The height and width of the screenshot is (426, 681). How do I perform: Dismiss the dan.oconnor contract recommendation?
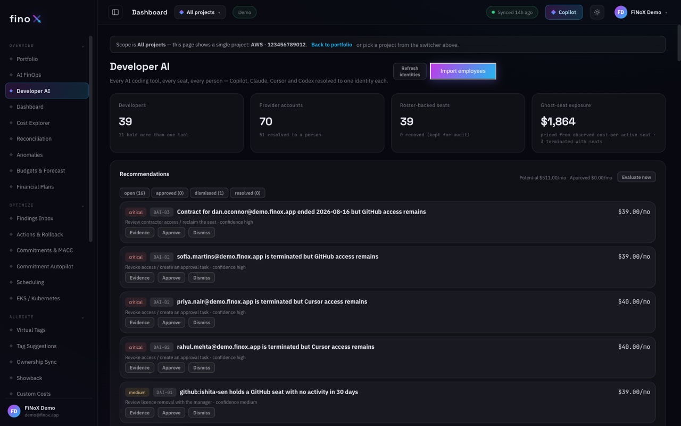pos(202,233)
